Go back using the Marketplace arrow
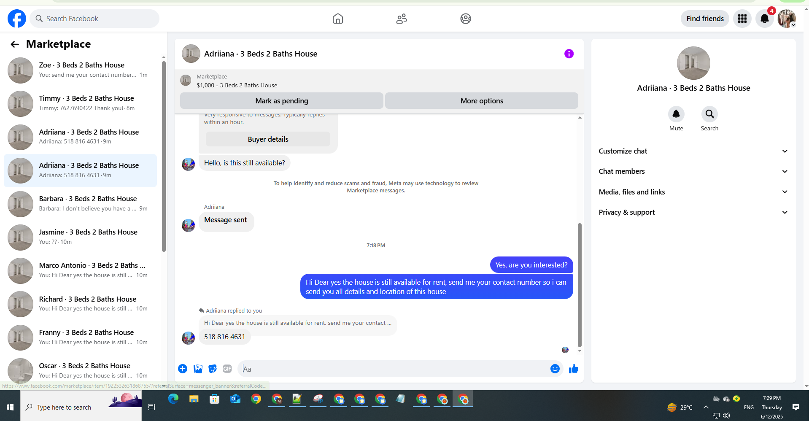This screenshot has height=421, width=809. (x=15, y=44)
